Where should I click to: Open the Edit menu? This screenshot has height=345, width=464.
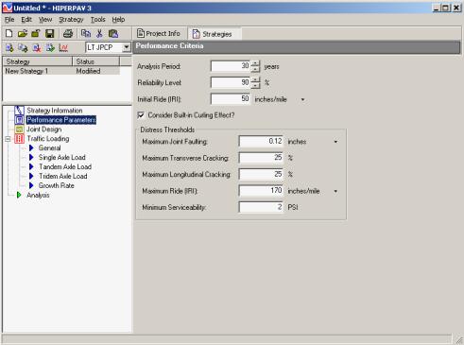coord(26,20)
